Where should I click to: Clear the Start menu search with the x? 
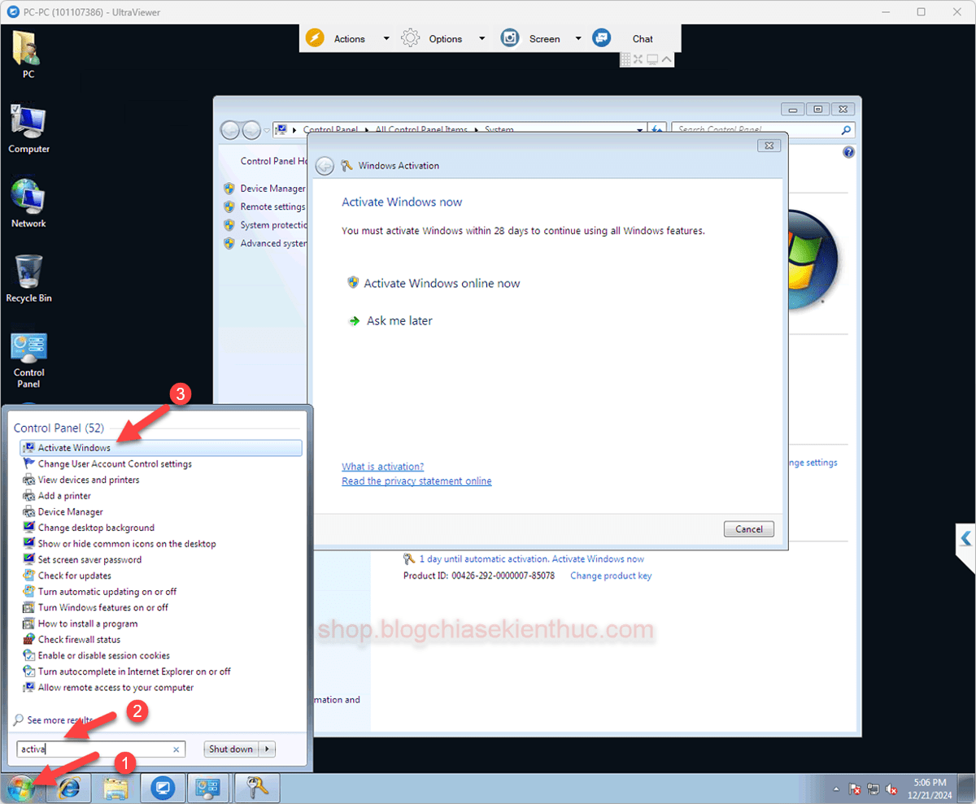pyautogui.click(x=176, y=750)
